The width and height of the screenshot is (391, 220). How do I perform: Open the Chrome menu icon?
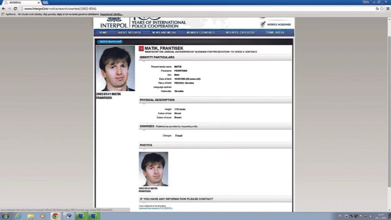388,9
